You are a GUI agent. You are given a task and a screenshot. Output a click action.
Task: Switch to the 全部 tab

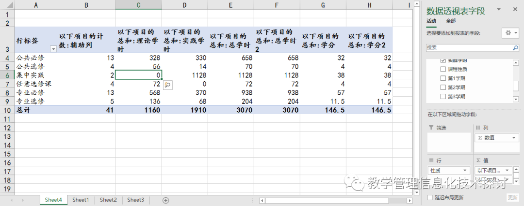coord(451,21)
